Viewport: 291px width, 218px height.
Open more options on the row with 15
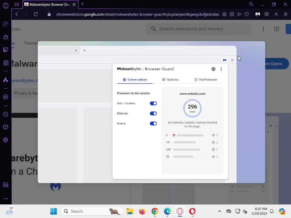coord(217,142)
